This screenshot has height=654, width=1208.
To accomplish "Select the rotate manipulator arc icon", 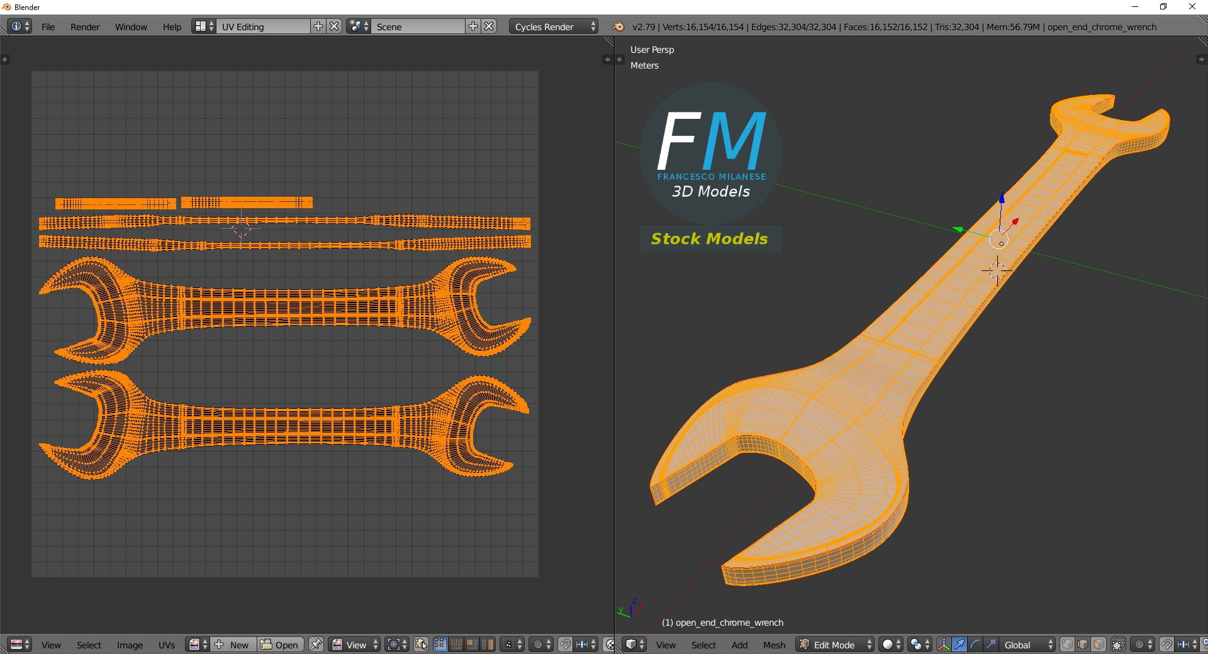I will pos(975,645).
